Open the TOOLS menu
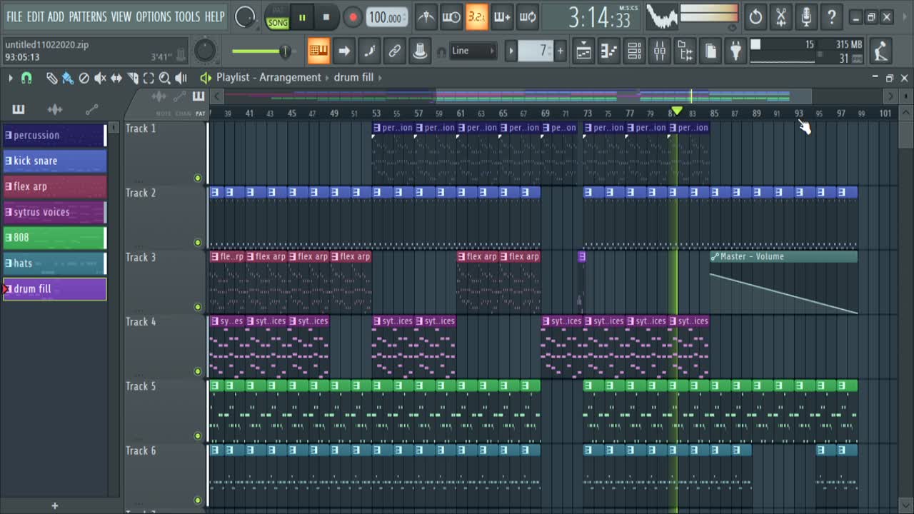This screenshot has width=914, height=514. pos(188,16)
